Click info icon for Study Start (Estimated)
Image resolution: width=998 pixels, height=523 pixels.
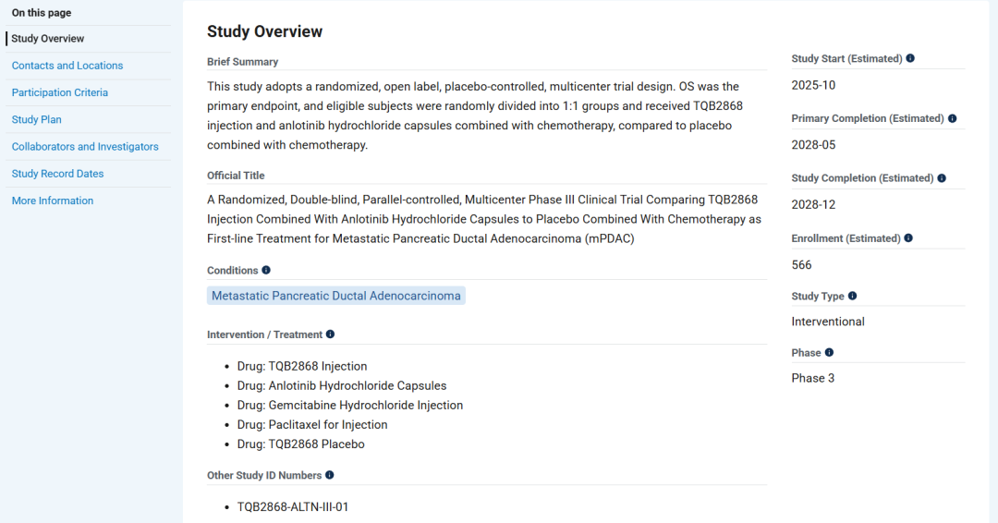pos(910,58)
